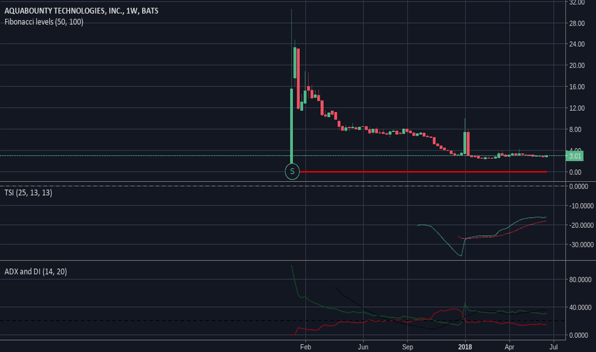The image size is (596, 352).
Task: Click the 28.00 price scale value
Action: coord(577,23)
